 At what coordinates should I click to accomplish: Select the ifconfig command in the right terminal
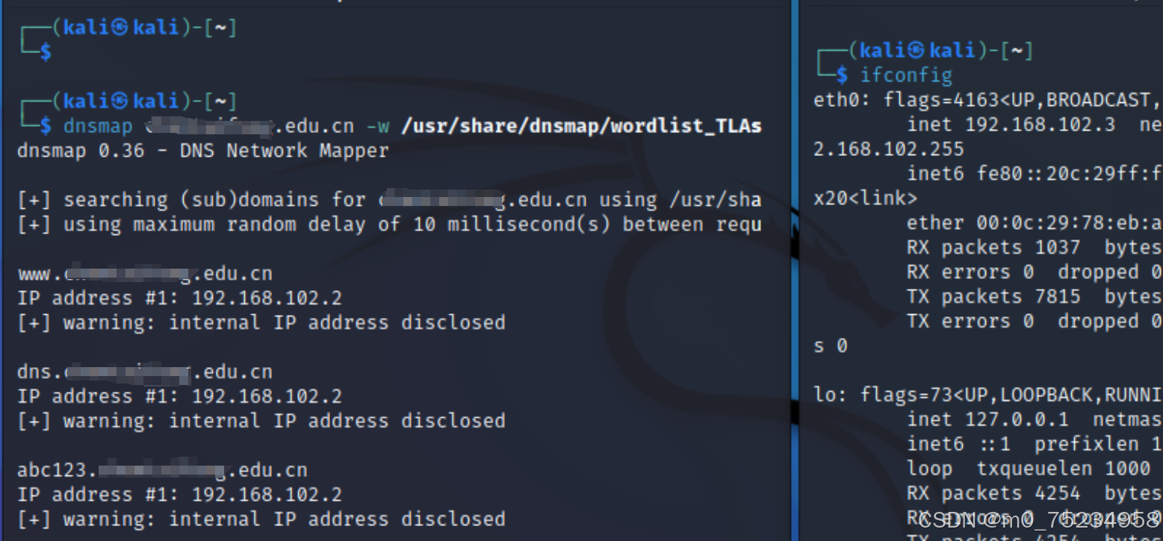[907, 75]
